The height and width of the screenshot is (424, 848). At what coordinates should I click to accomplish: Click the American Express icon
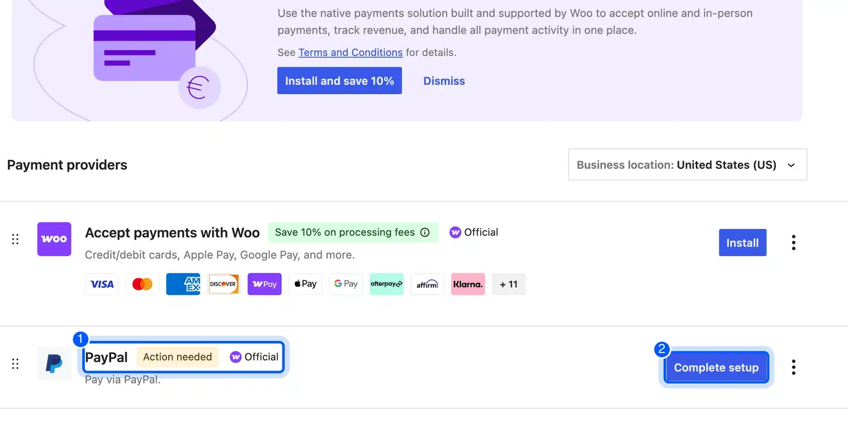pos(183,284)
